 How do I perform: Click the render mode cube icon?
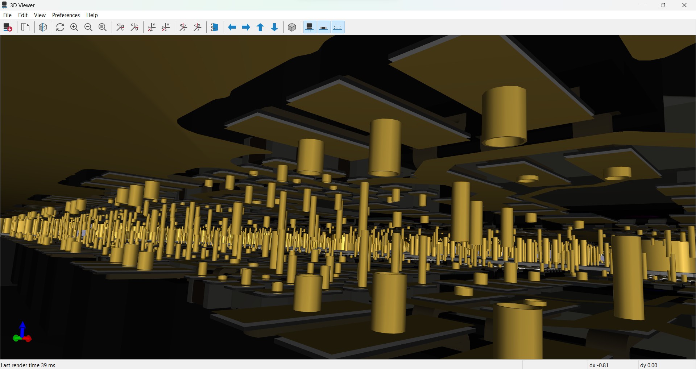43,28
